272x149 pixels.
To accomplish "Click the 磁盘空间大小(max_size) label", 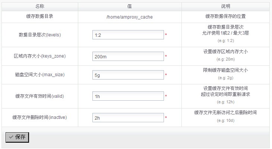I will coord(39,75).
